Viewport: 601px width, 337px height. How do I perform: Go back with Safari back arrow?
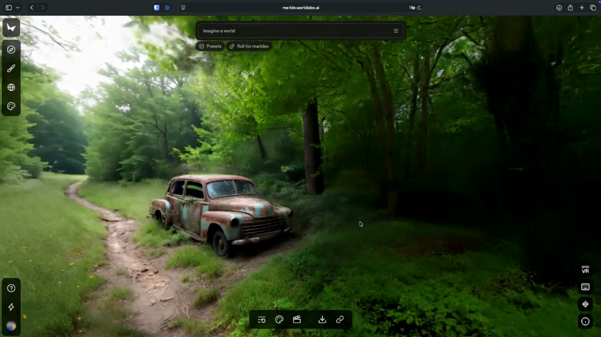click(x=32, y=8)
